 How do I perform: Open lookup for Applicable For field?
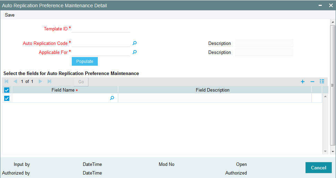click(x=135, y=52)
